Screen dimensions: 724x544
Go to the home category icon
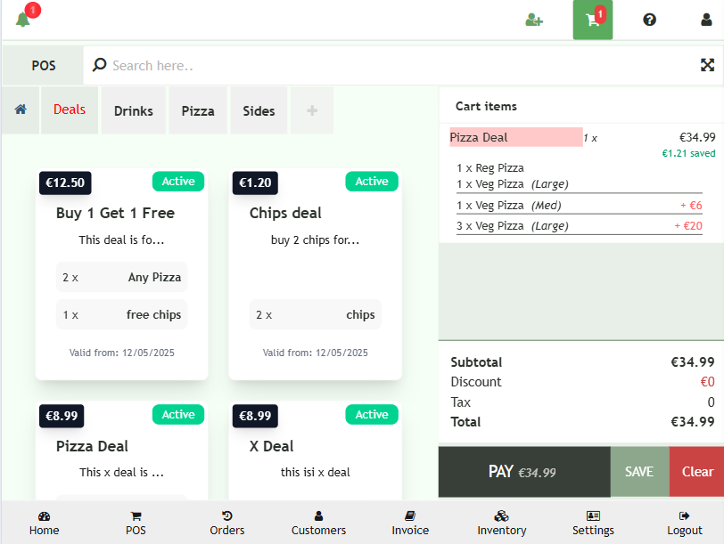[21, 110]
